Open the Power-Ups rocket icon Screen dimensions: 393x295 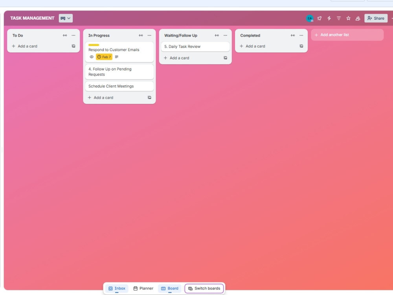click(x=319, y=18)
